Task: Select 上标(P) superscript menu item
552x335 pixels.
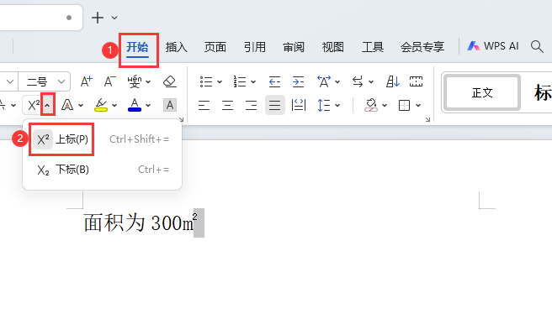Action: tap(102, 139)
